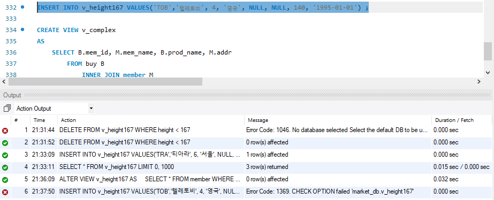494x200 pixels.
Task: Click the Duration / Fetch column header
Action: [x=454, y=120]
